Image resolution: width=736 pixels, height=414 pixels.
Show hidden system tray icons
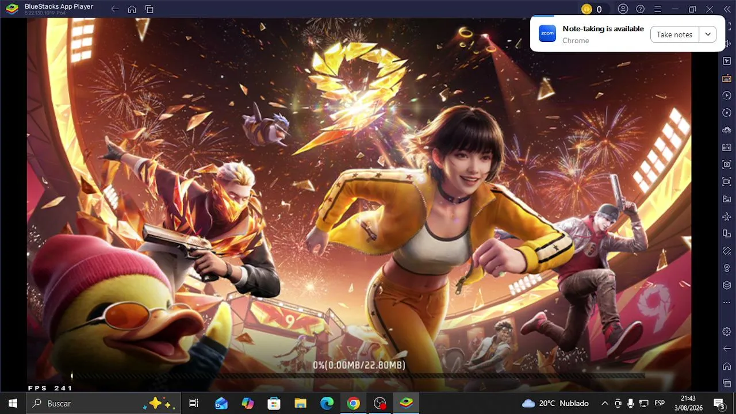[x=605, y=404]
